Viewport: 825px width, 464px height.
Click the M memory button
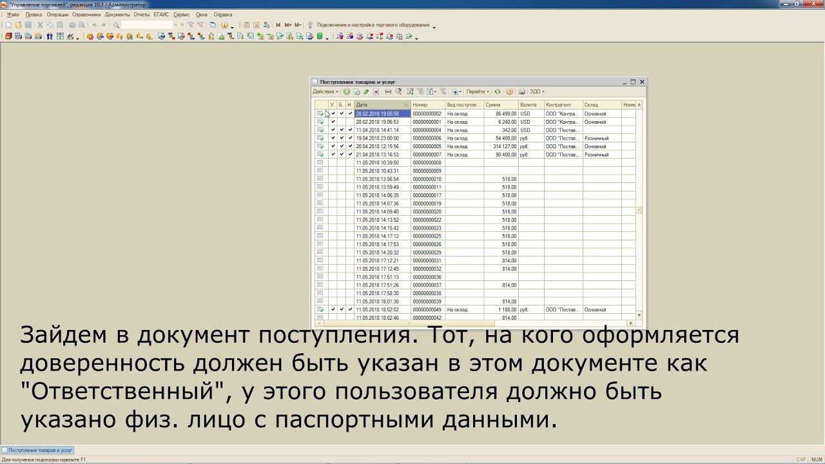278,25
